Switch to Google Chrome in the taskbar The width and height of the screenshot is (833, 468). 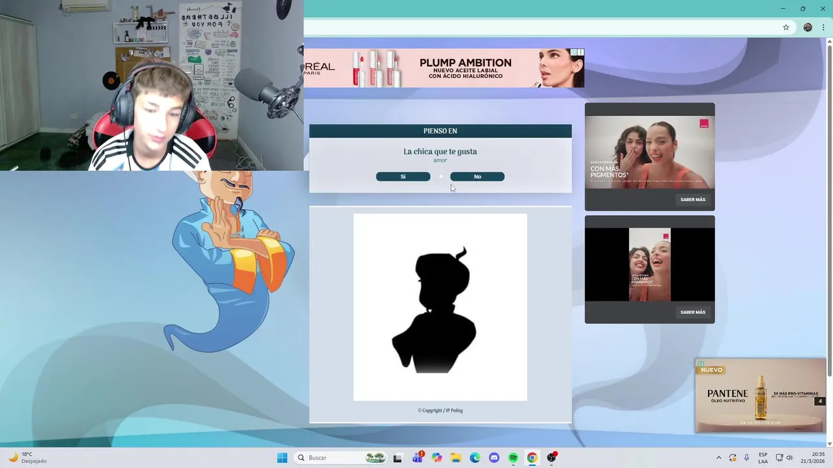tap(532, 458)
